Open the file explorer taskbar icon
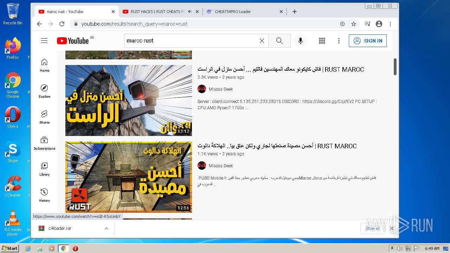This screenshot has width=450, height=253. point(40,248)
